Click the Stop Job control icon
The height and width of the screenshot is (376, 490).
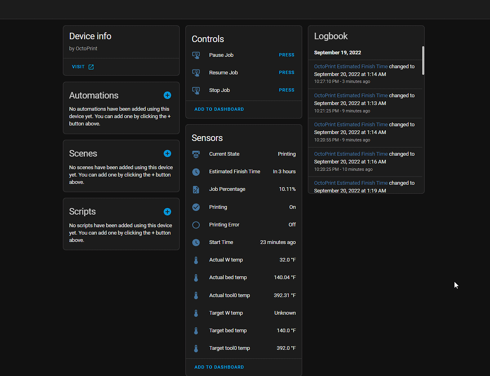coord(196,90)
